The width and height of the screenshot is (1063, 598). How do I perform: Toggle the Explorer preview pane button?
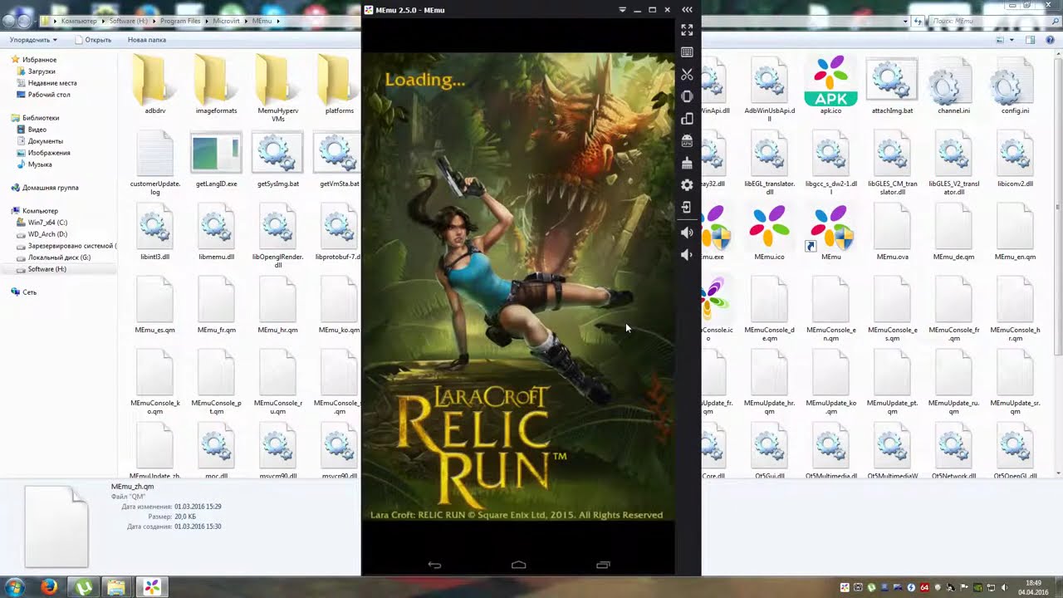(x=1030, y=40)
